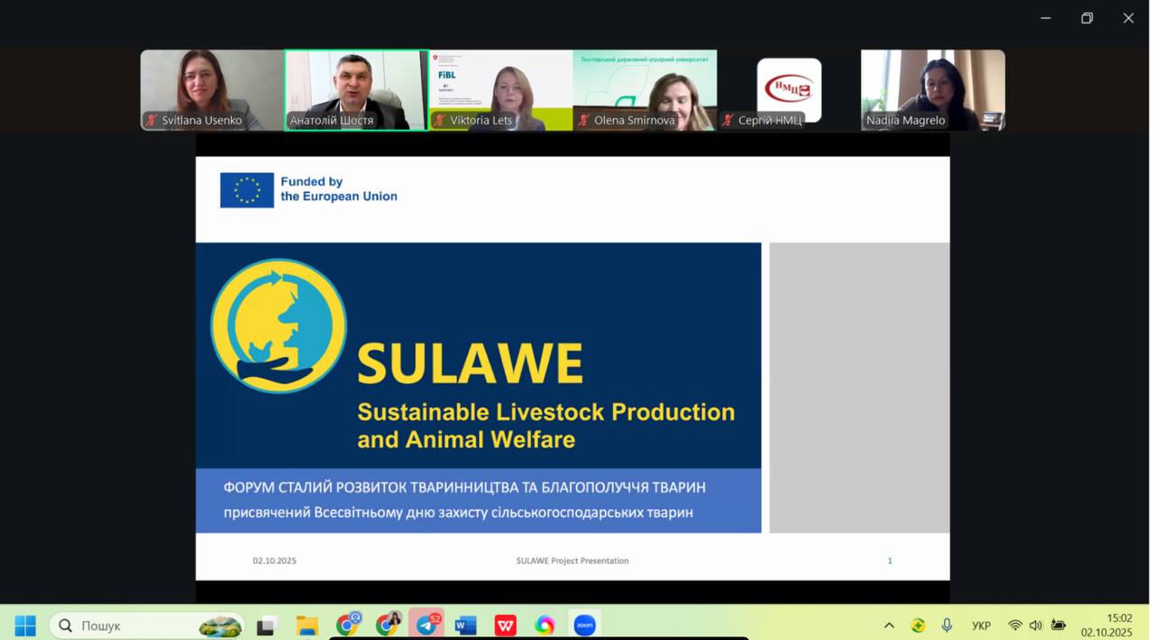Image resolution: width=1154 pixels, height=640 pixels.
Task: Expand the hidden system tray icons chevron
Action: point(889,625)
